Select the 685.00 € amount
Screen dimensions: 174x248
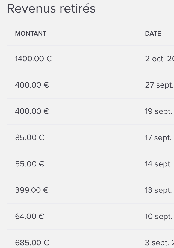(32, 243)
